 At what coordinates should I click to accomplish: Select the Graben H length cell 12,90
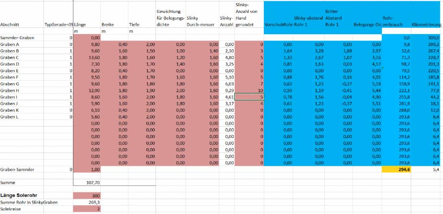[87, 91]
